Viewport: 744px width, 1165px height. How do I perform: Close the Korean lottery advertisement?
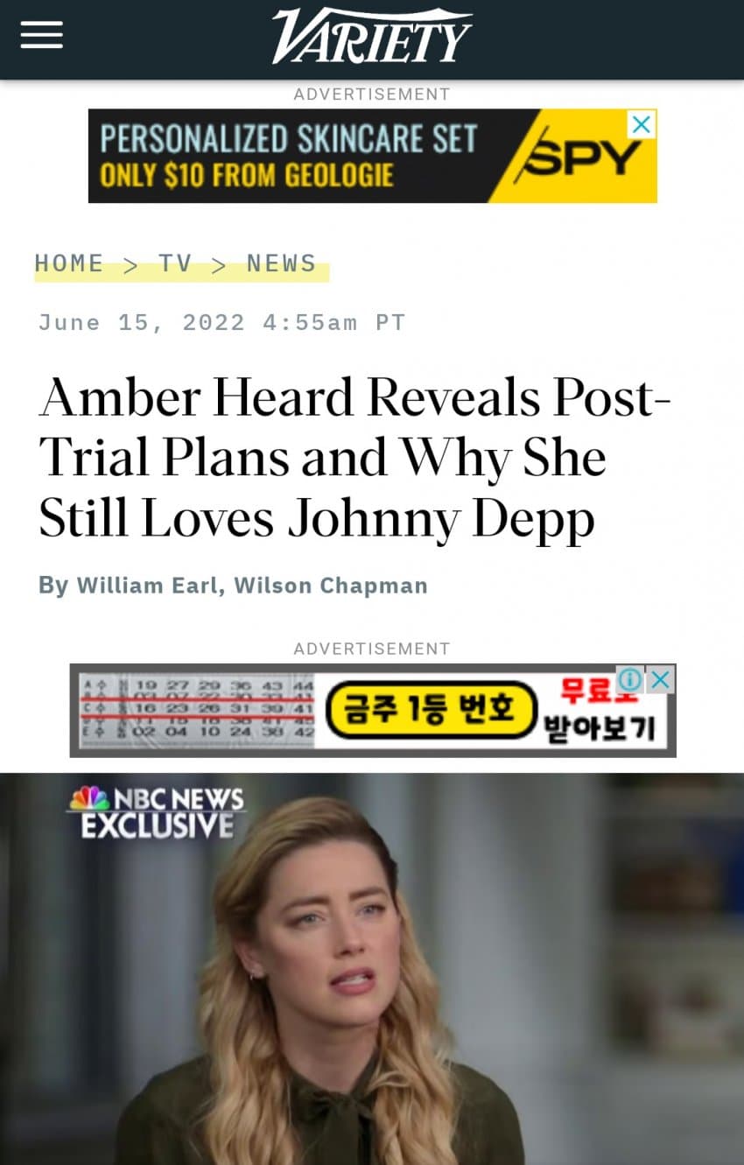tap(661, 679)
